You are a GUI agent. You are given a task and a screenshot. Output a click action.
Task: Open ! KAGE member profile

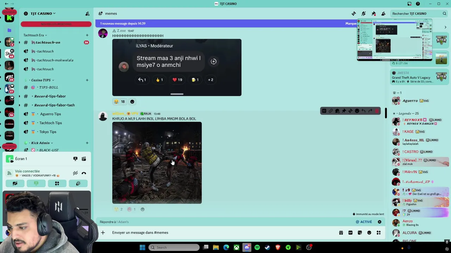coord(420,132)
